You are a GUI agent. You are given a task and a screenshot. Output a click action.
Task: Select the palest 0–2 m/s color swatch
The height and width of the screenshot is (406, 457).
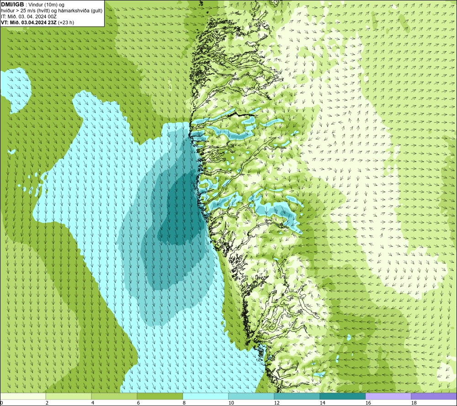pyautogui.click(x=23, y=396)
